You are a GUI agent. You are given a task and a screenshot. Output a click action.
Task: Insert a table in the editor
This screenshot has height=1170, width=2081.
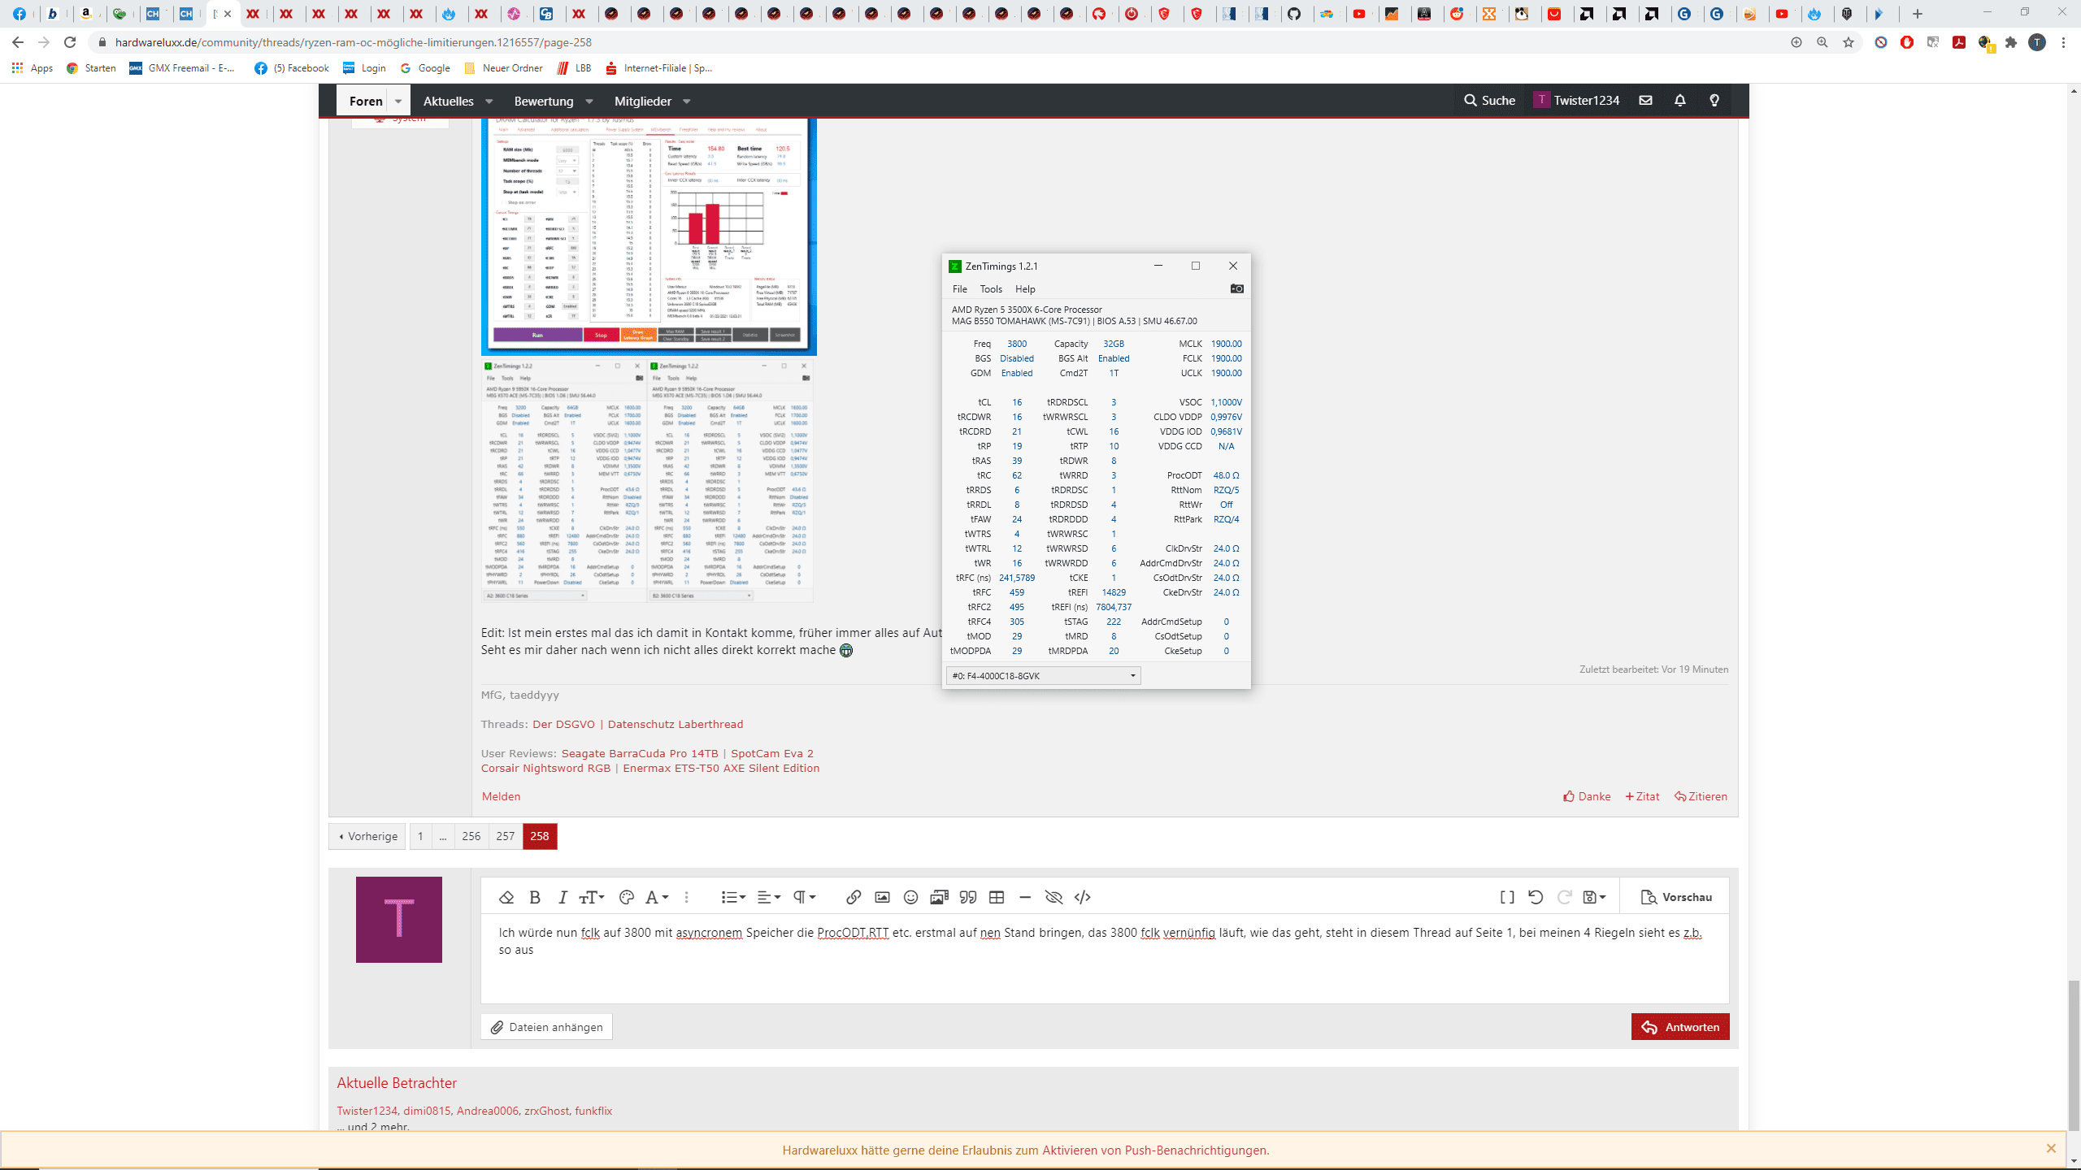click(997, 897)
